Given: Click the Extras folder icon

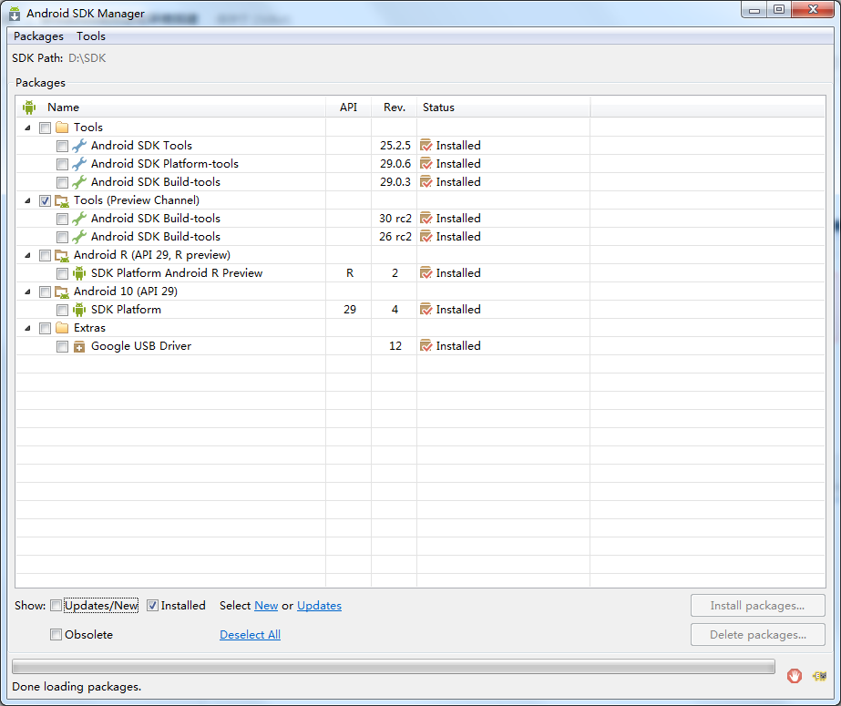Looking at the screenshot, I should [x=62, y=328].
